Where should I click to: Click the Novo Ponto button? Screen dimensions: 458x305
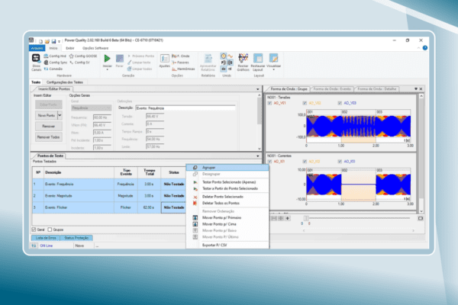point(47,115)
